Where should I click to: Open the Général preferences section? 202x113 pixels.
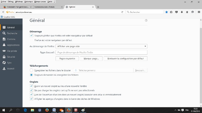click(x=11, y=27)
